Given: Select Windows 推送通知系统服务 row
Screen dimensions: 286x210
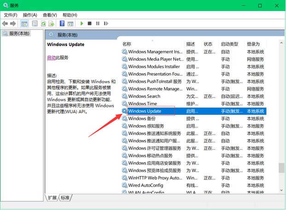Looking at the screenshot, I should 194,133.
